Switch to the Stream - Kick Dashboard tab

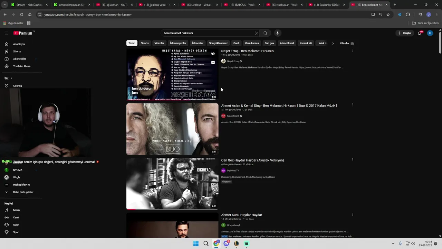click(x=29, y=5)
